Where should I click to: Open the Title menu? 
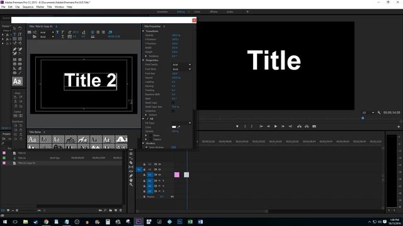click(x=49, y=7)
